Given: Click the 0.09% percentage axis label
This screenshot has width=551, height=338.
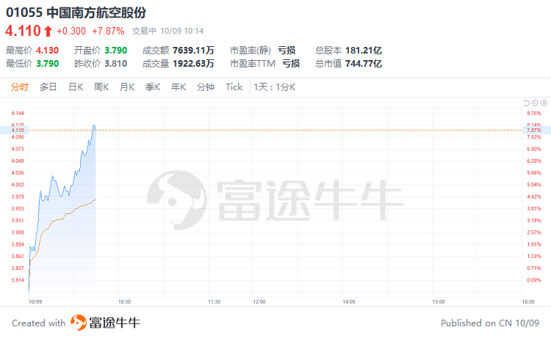Looking at the screenshot, I should (534, 280).
